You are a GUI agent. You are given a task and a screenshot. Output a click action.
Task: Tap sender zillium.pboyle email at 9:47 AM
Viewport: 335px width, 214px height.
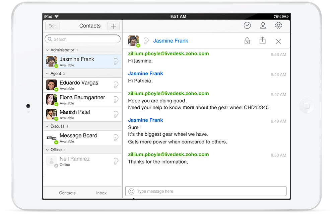(x=169, y=93)
